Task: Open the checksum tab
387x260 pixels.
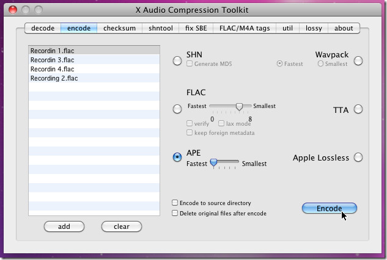Action: (x=119, y=28)
